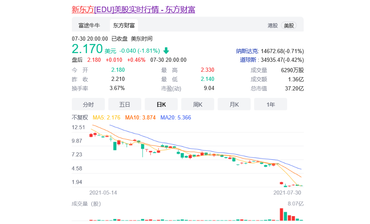This screenshot has height=224, width=370.
Task: Click the 成交量 (股) chart label
Action: (86, 204)
